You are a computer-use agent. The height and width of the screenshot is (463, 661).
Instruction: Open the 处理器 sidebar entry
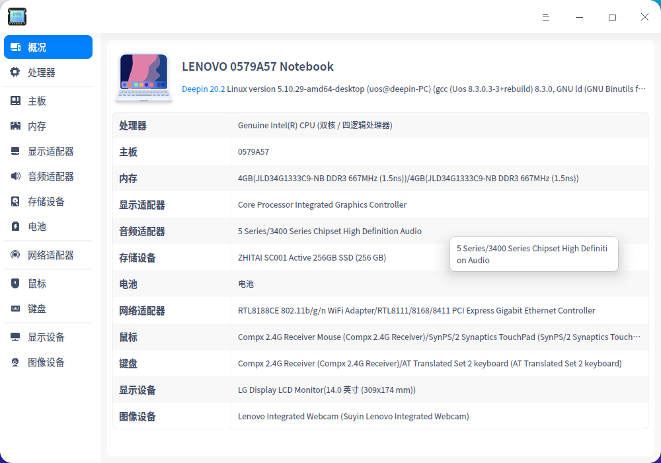click(x=41, y=73)
